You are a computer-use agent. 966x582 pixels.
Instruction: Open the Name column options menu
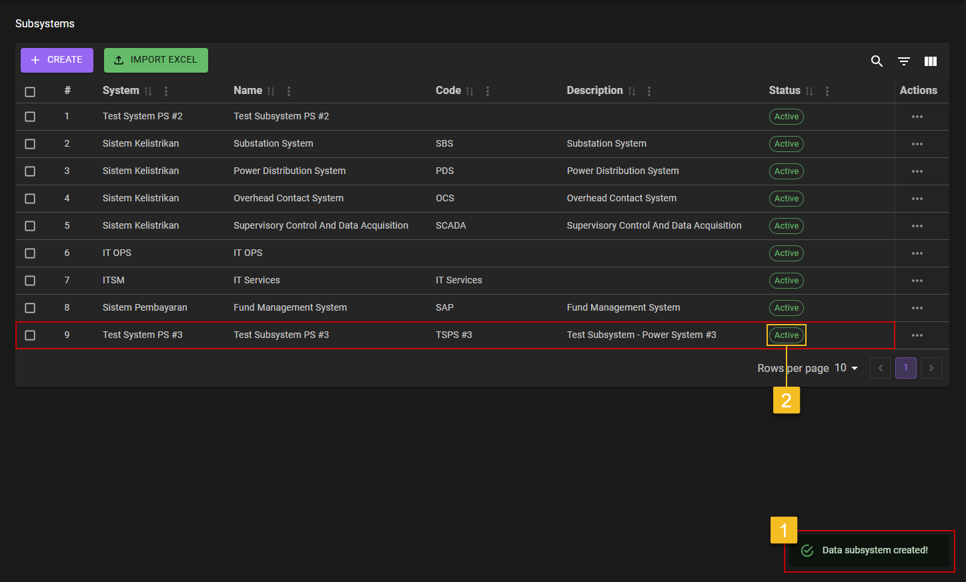[289, 91]
